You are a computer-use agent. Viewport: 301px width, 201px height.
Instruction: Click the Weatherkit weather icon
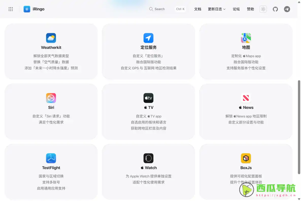click(x=51, y=38)
